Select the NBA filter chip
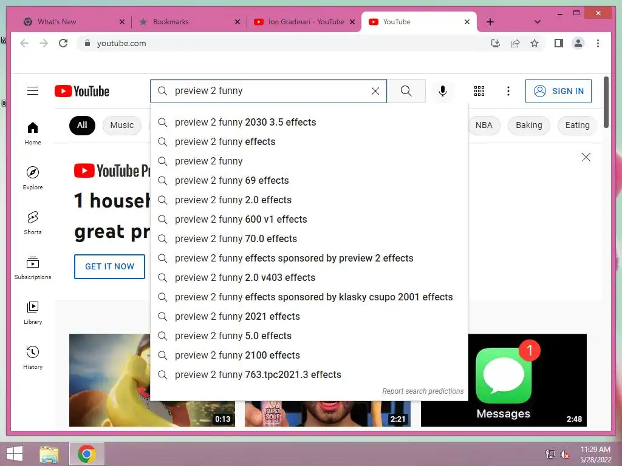Screen dimensions: 622x466 (x=484, y=125)
